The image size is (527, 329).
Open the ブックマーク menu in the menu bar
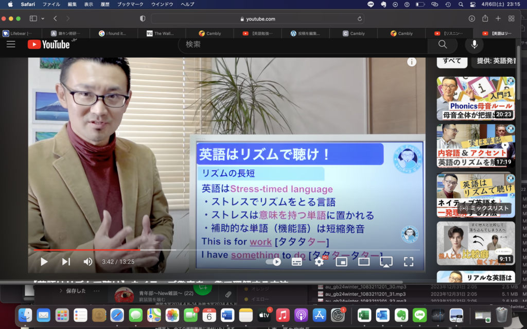tap(130, 4)
